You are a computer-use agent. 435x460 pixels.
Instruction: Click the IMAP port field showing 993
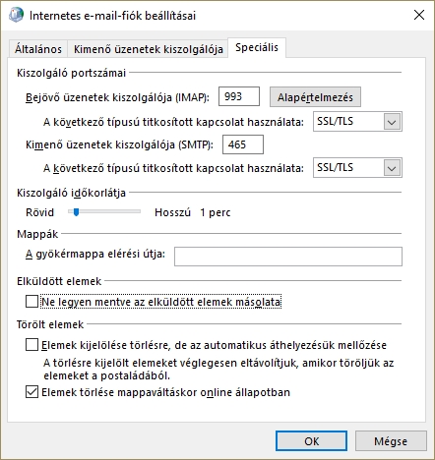[239, 96]
